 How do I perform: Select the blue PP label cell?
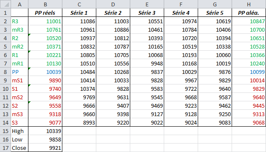(x=20, y=72)
